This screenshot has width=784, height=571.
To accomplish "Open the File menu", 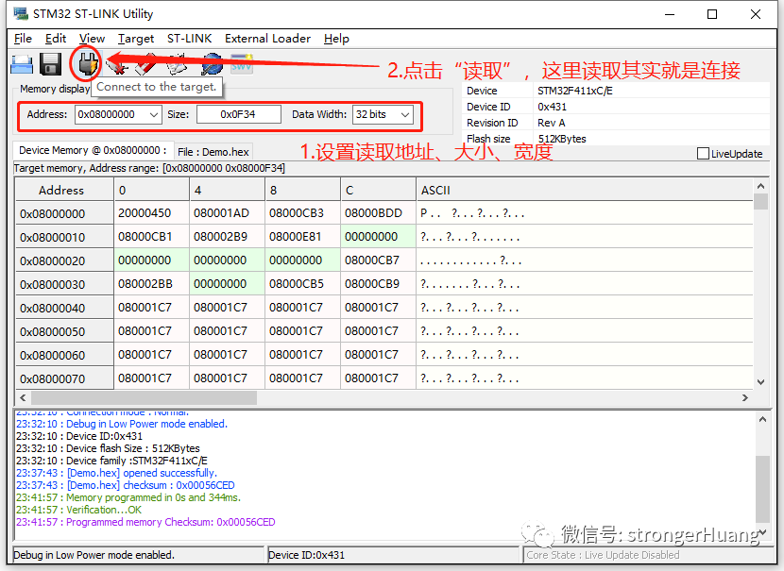I will point(23,39).
